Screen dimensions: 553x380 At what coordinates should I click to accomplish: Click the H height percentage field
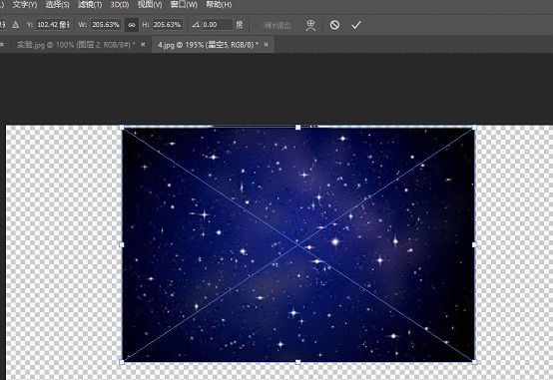168,25
